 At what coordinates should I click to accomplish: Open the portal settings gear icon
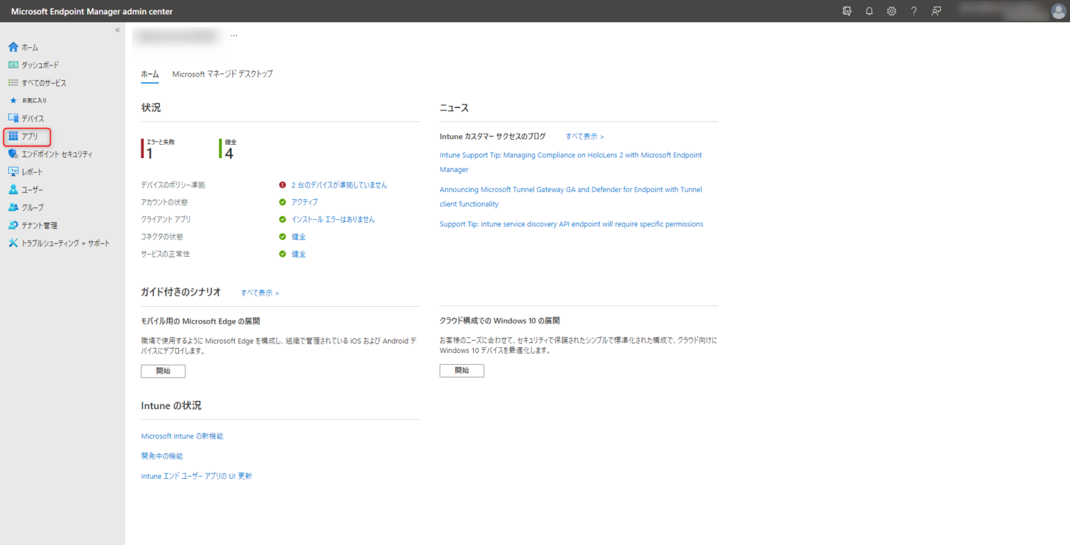coord(891,11)
